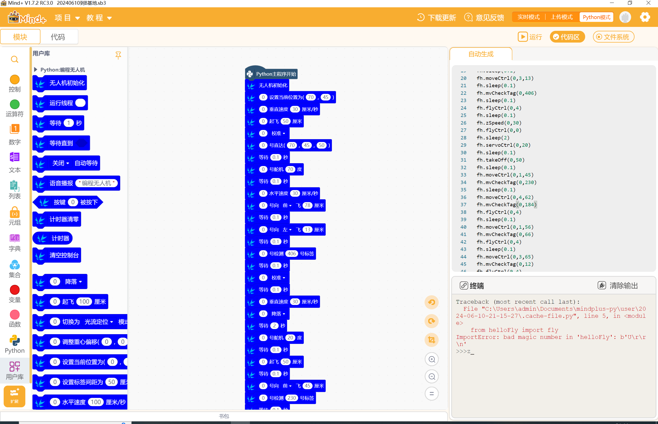Switch to Python模式

[x=596, y=17]
